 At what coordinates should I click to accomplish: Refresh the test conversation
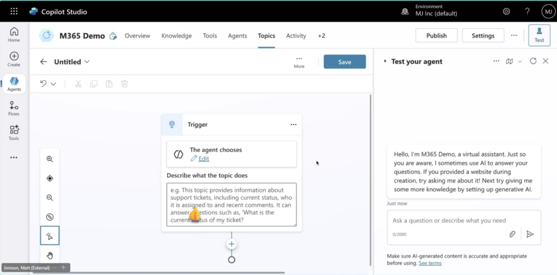(x=533, y=61)
